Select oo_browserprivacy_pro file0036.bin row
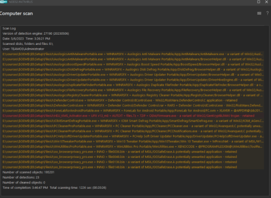271x198 pixels. (x=133, y=151)
